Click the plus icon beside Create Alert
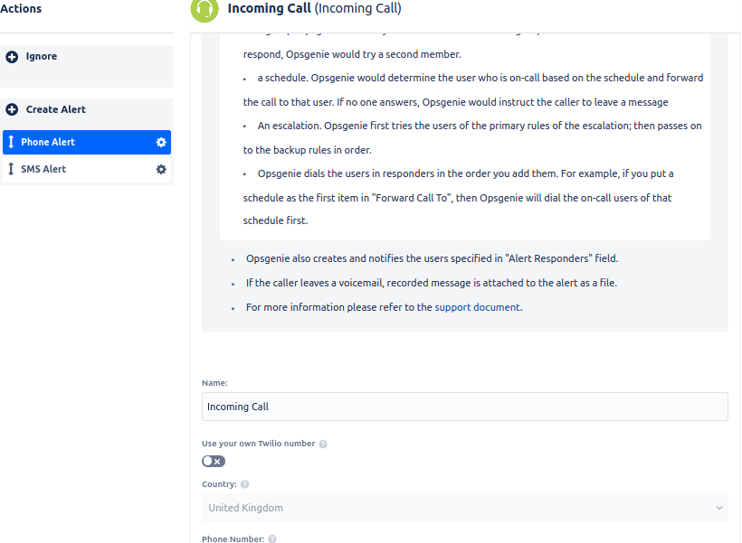The image size is (742, 543). 12,109
